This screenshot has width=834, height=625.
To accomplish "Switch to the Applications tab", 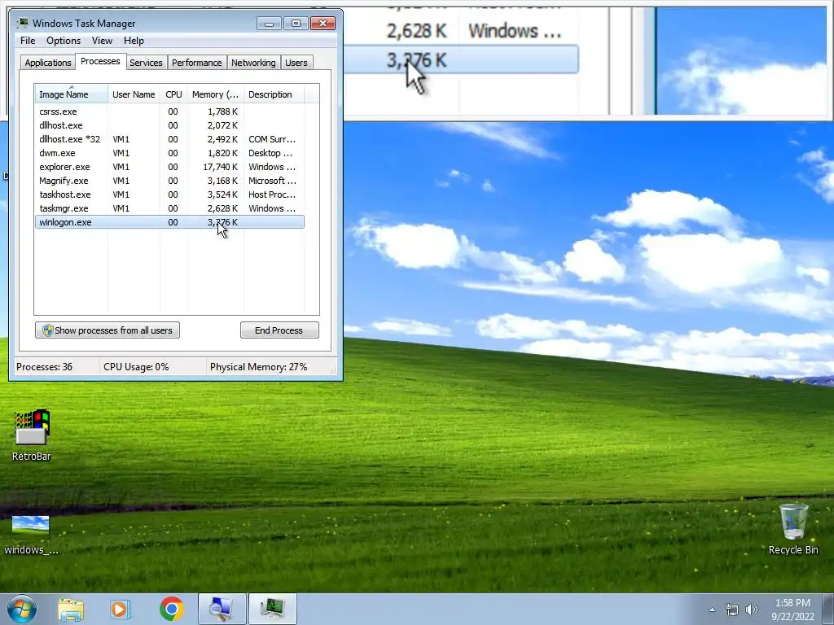I will (48, 63).
